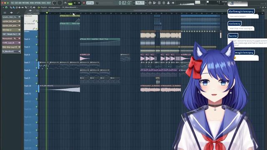Open the PATTERNS menu

(x=26, y=3)
